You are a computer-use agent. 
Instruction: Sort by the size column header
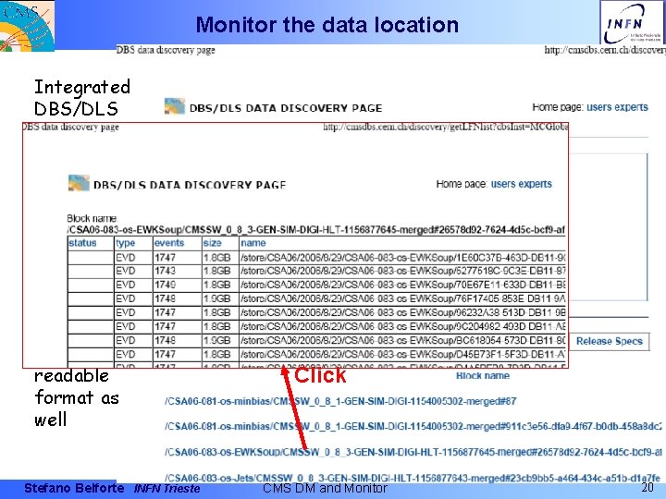213,243
